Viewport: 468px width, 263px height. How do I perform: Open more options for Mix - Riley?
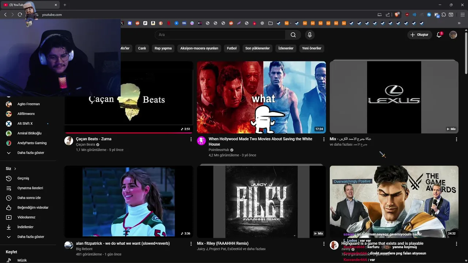click(324, 244)
